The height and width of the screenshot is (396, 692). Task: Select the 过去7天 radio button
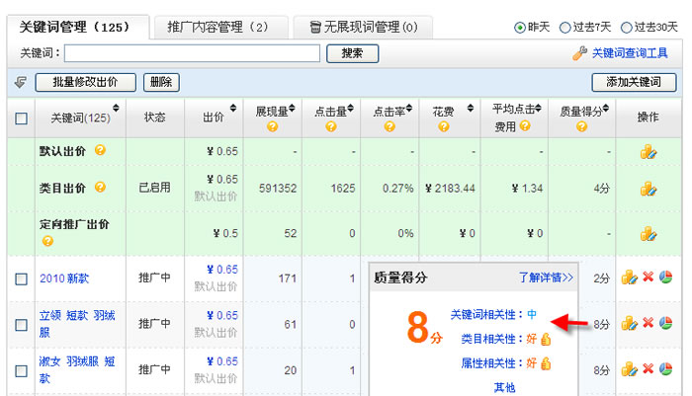[x=565, y=28]
